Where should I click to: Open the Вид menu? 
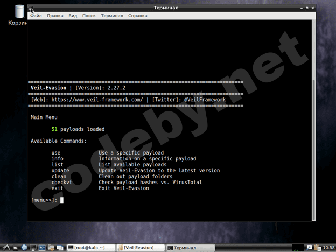73,16
